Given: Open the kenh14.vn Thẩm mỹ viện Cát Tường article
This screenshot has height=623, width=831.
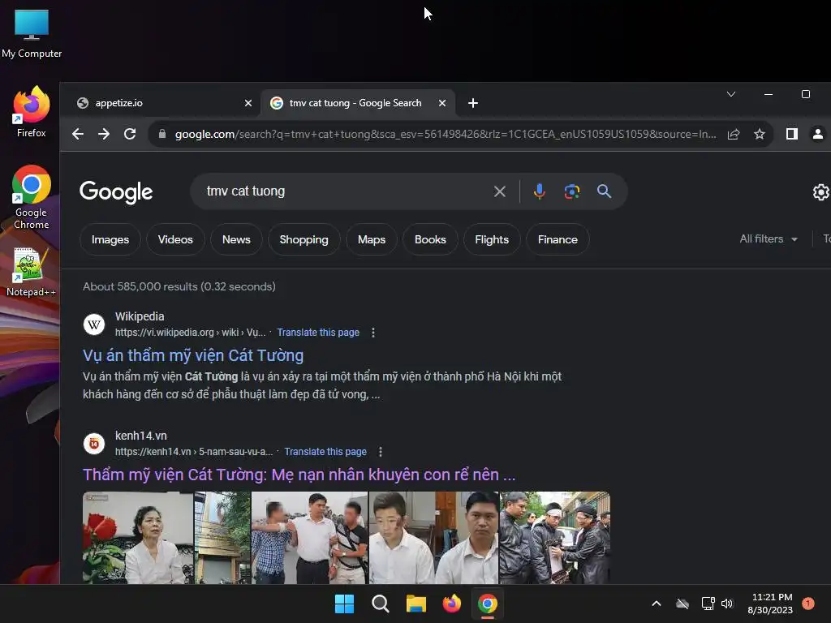Looking at the screenshot, I should pos(299,475).
